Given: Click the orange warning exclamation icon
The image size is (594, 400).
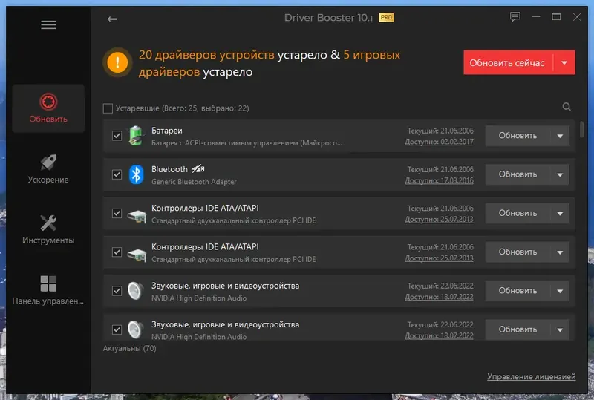Looking at the screenshot, I should (x=117, y=62).
